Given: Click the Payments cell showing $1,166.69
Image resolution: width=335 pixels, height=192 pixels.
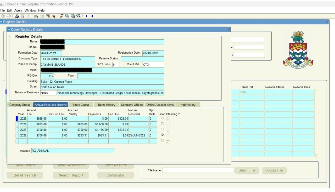Looking at the screenshot, I should coord(98,130).
